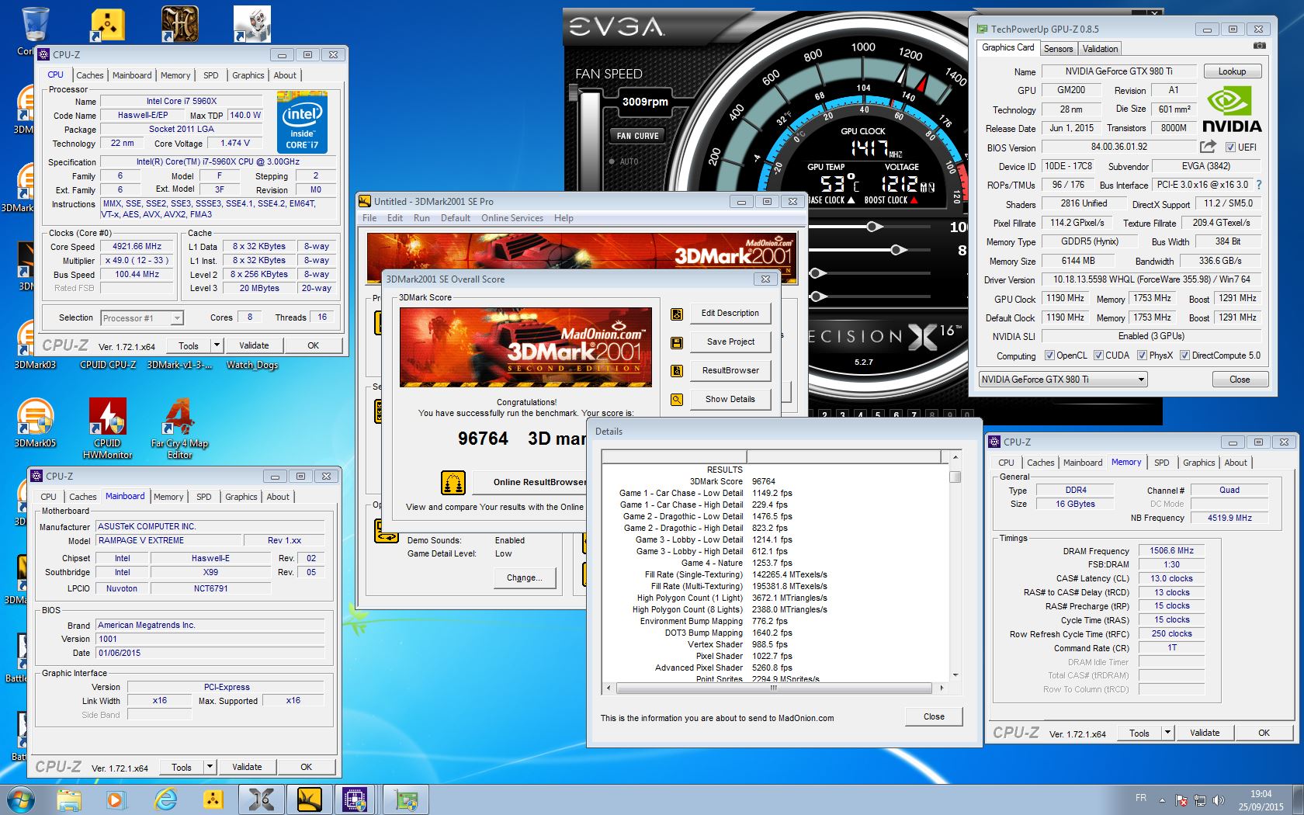Click the volume speaker tray icon
The width and height of the screenshot is (1304, 815).
pos(1219,799)
